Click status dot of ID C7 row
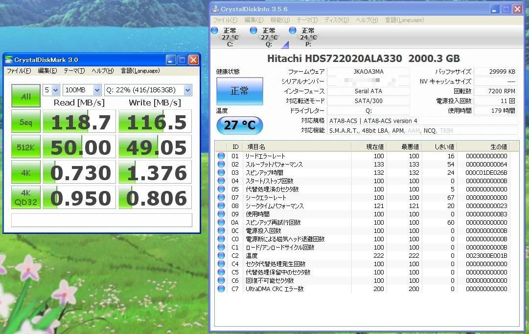 221,289
